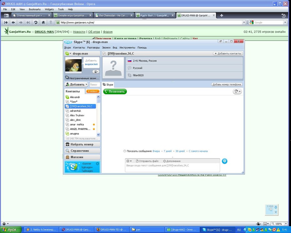Show messages 'С самого начала'
Screen dimensions: 291x233
(x=198, y=151)
